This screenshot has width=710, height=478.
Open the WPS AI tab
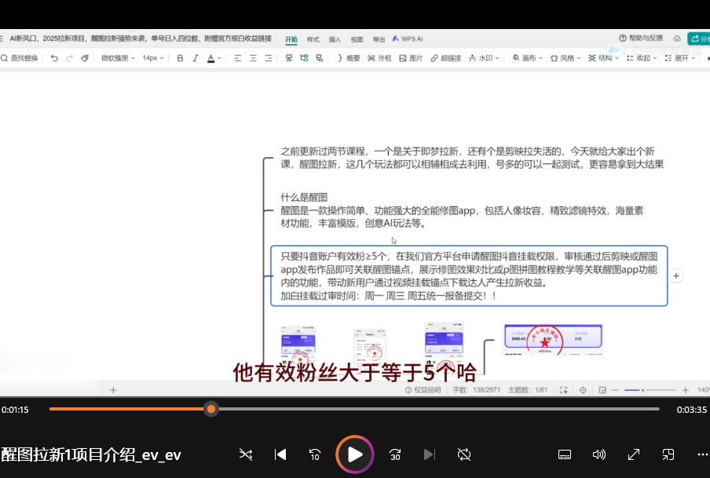click(x=408, y=39)
